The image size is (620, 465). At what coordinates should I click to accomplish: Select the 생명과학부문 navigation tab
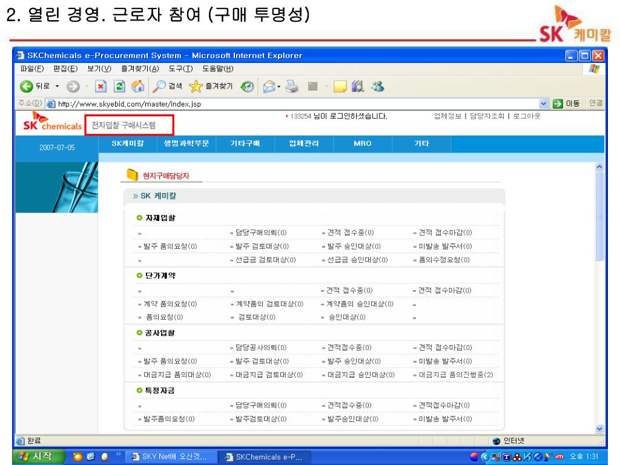[x=186, y=143]
